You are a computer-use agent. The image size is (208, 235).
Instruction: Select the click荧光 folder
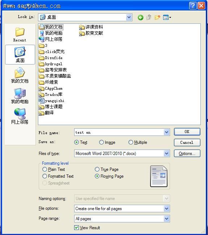[x=52, y=52]
